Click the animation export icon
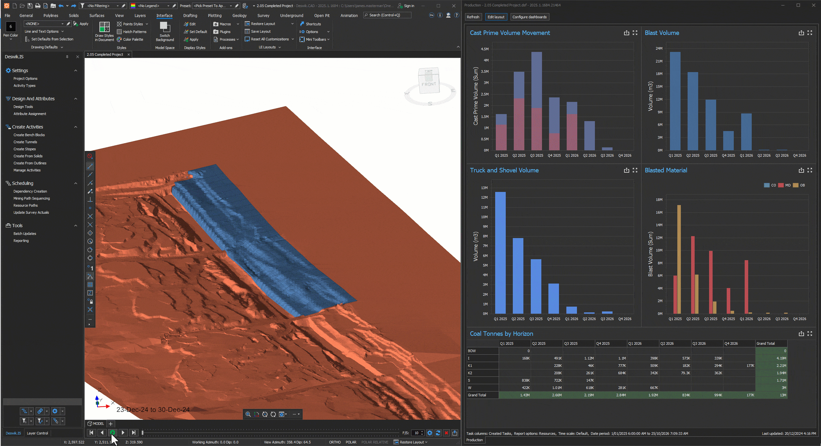Image resolution: width=821 pixels, height=446 pixels. click(455, 433)
